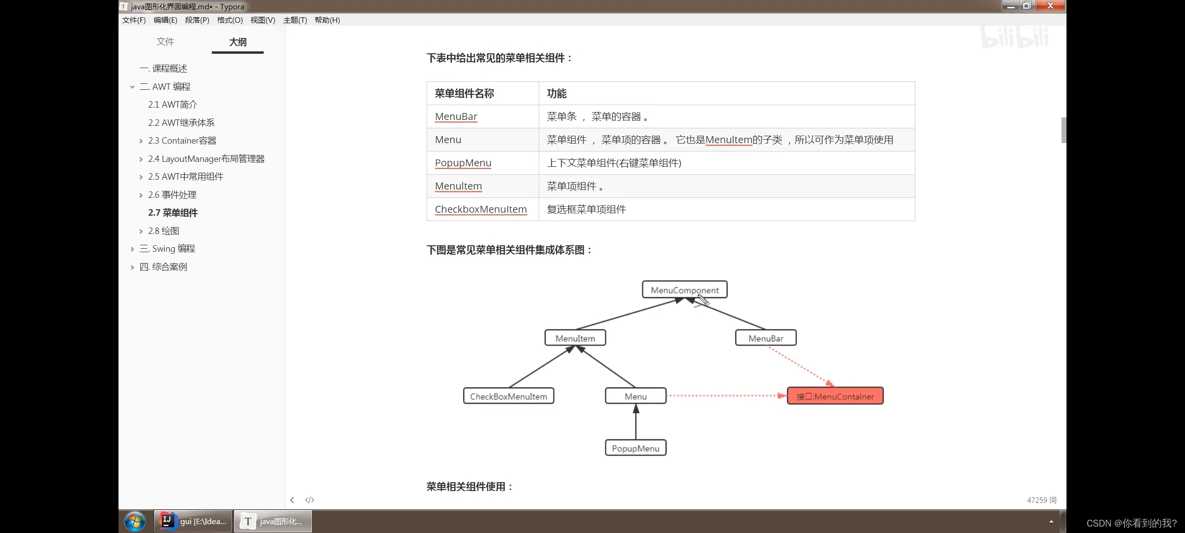Go to 一. 课程概述 outline heading
Screen dimensions: 1185x533
(163, 69)
